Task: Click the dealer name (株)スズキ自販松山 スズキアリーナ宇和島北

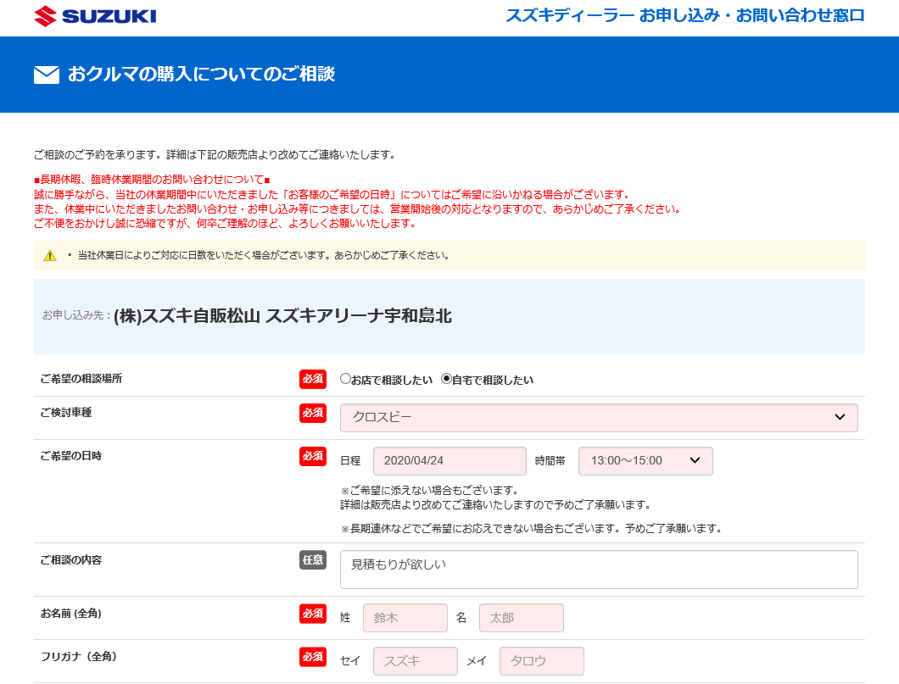Action: [x=282, y=315]
